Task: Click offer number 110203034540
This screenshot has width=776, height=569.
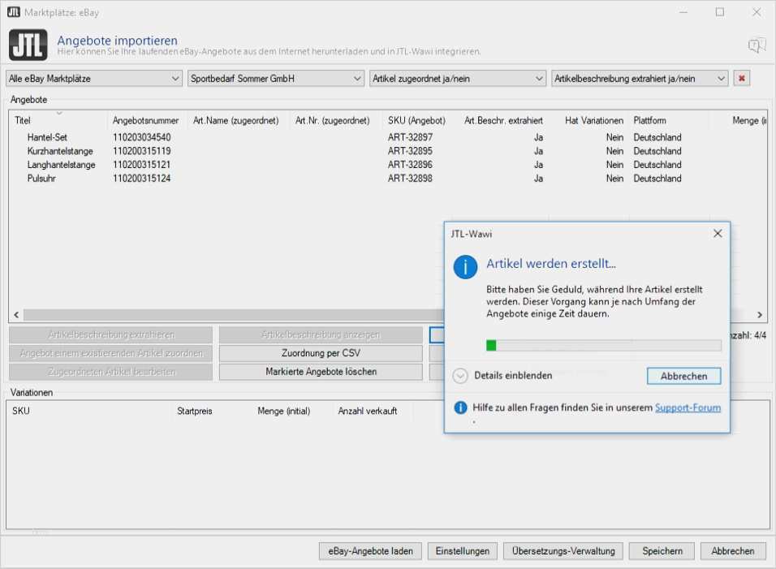Action: point(141,137)
